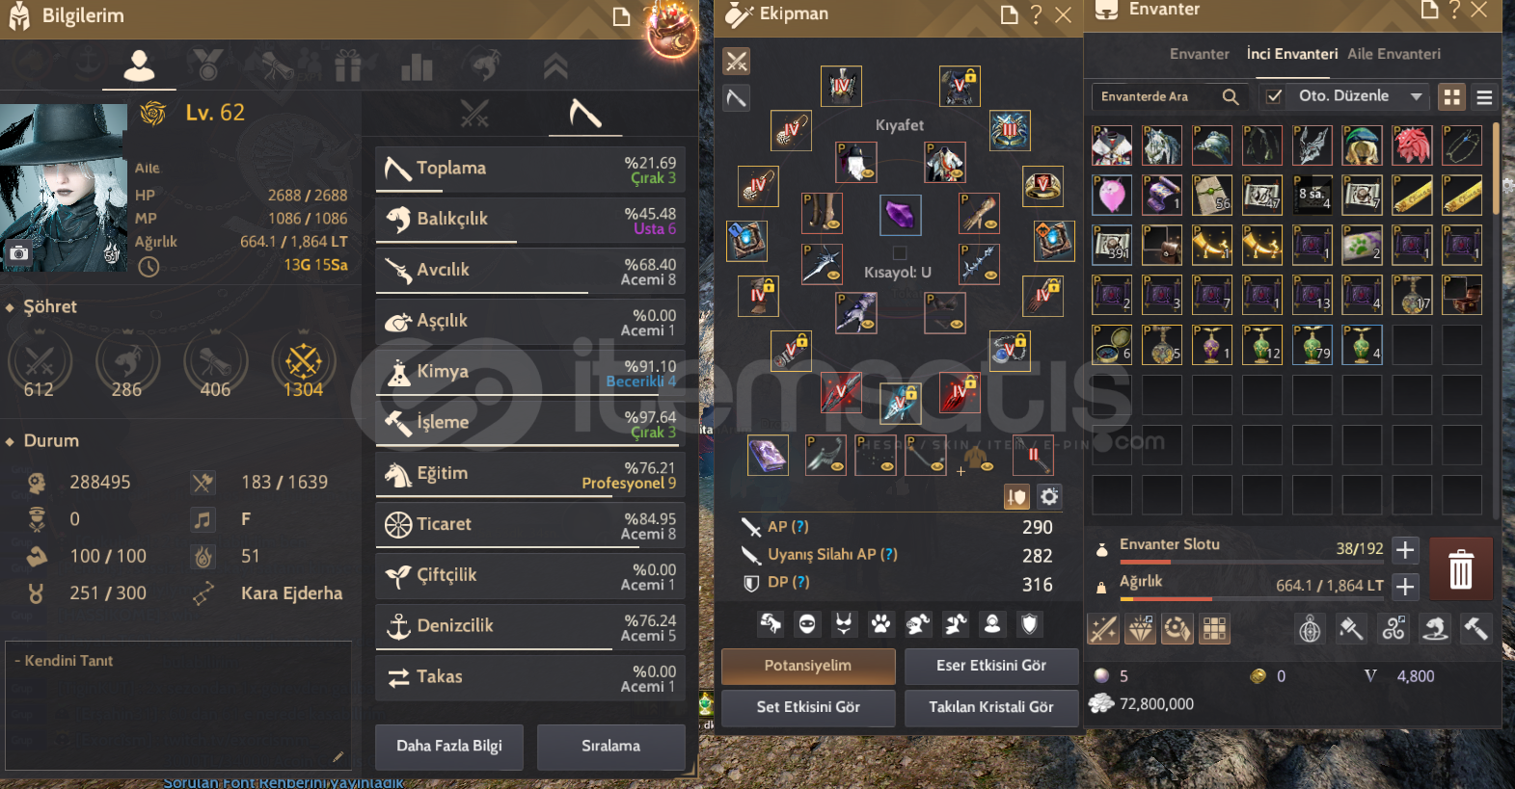Viewport: 1515px width, 789px height.
Task: Click the Daha Fazla Bilgi button
Action: point(449,747)
